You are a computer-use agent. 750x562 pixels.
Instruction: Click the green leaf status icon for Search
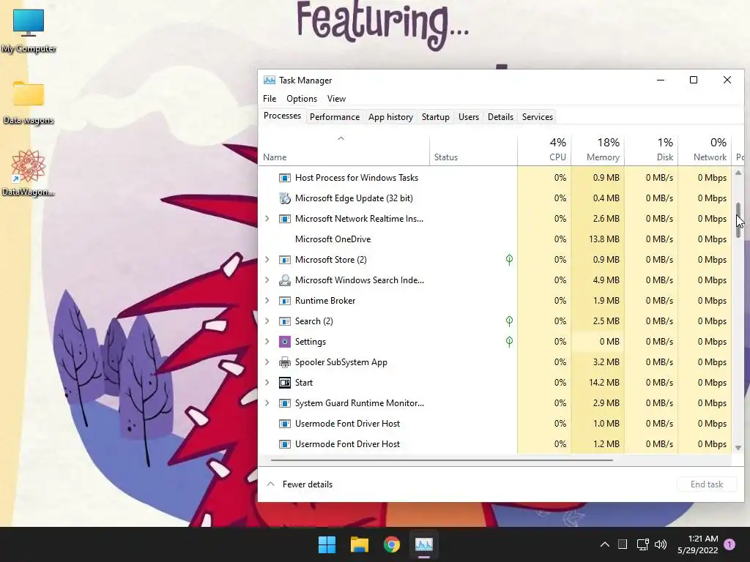(x=510, y=321)
